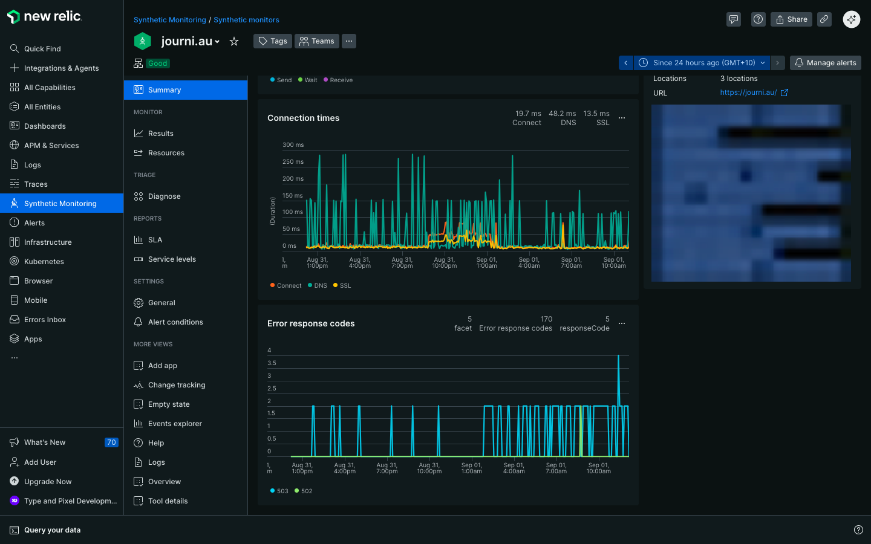Open Events explorer view
The image size is (871, 544).
(186, 424)
